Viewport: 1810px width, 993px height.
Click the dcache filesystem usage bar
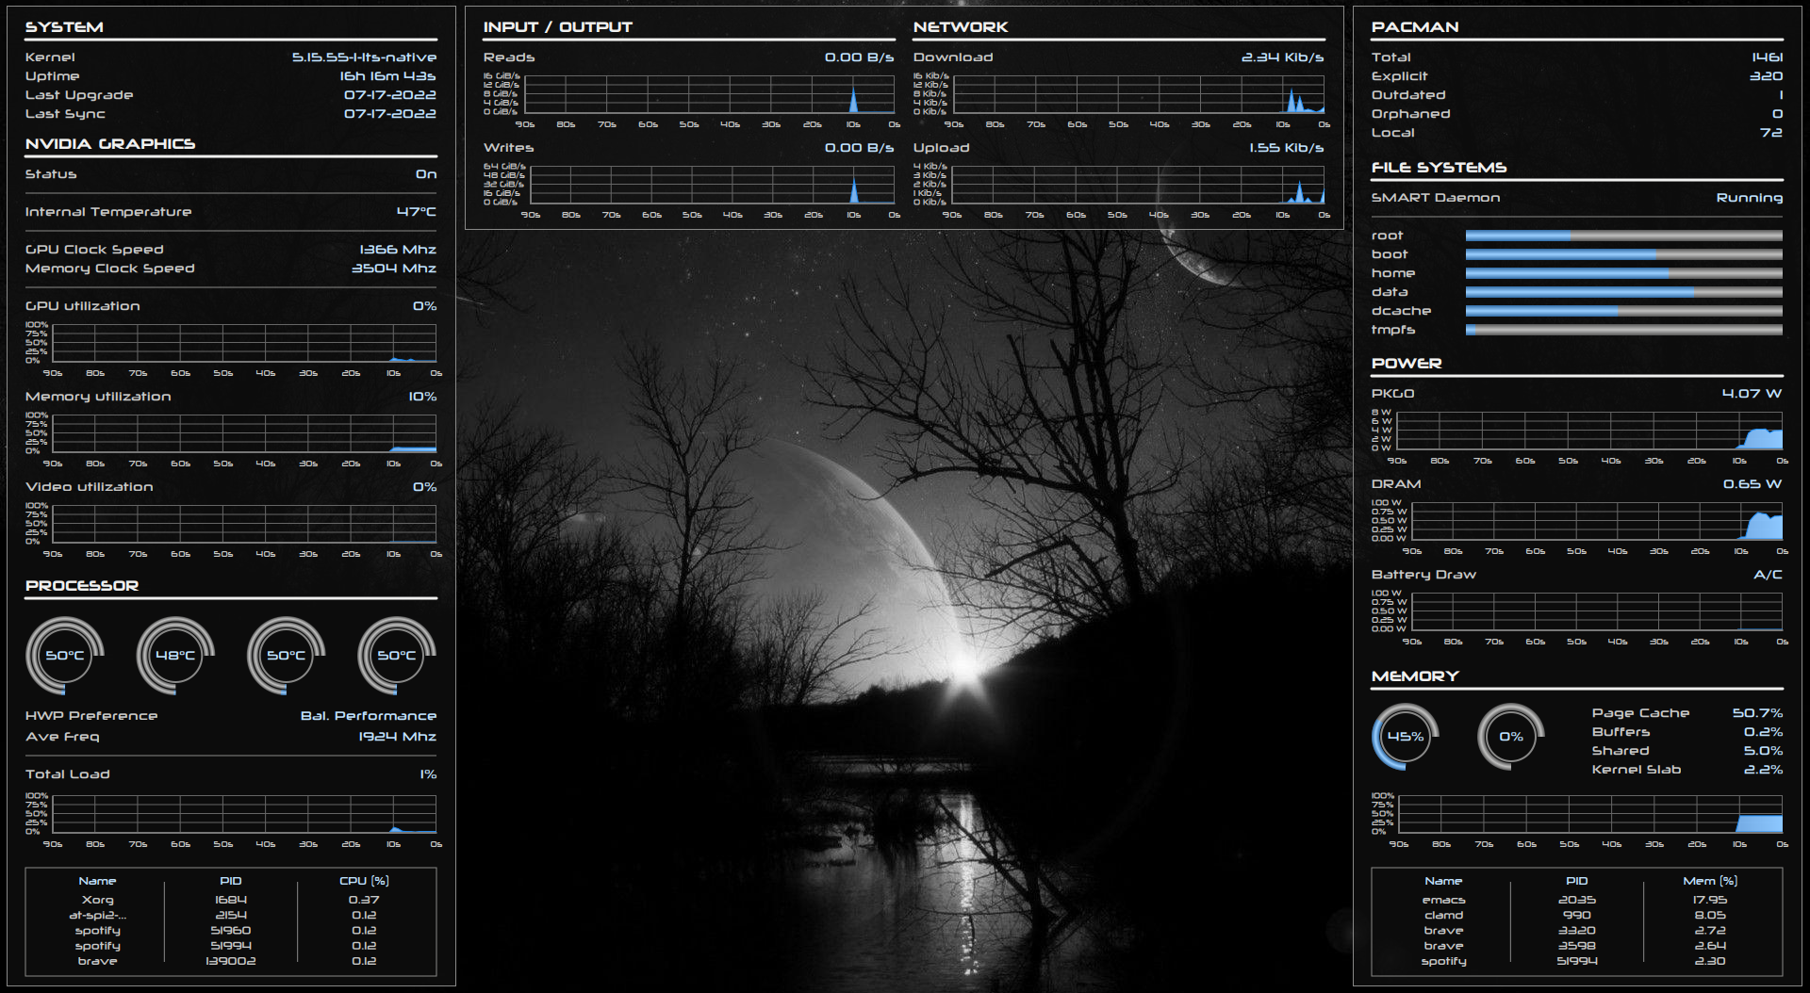1623,311
